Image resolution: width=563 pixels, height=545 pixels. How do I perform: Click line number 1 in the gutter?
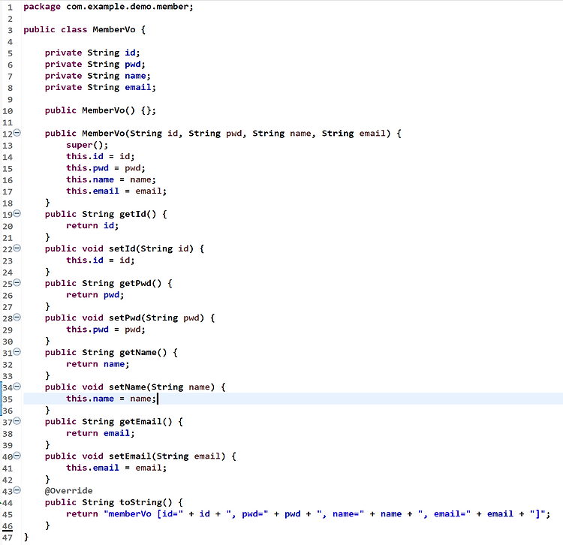coord(10,8)
